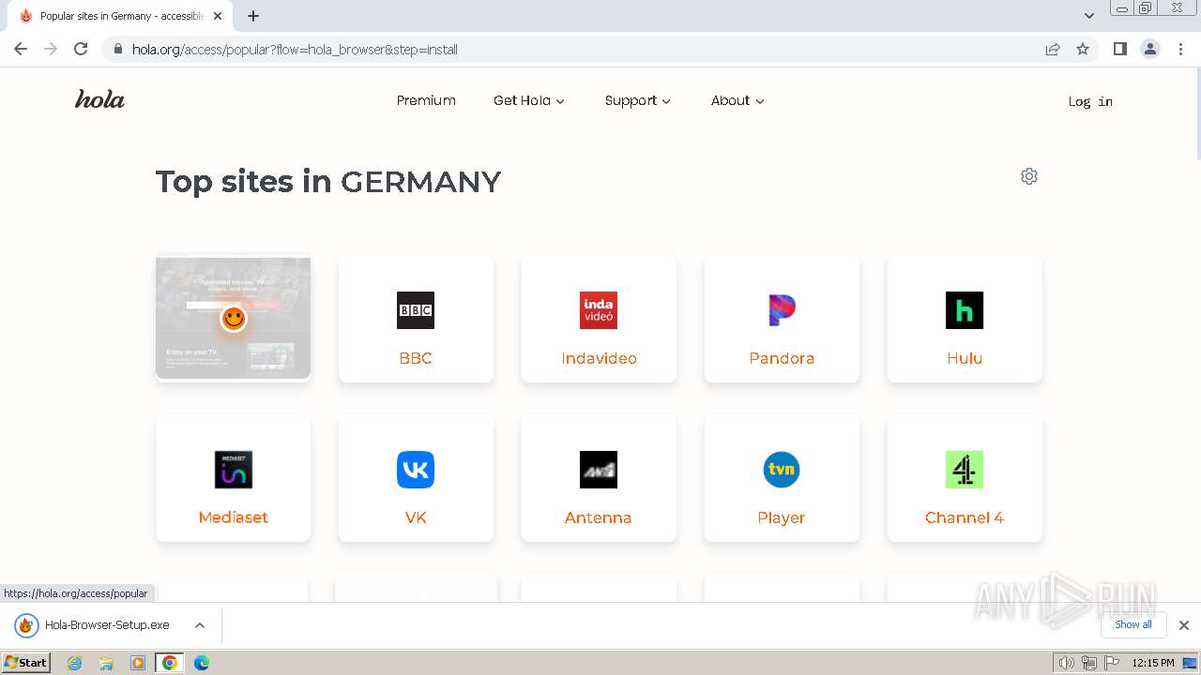Click the address bar URL
This screenshot has width=1201, height=675.
[x=295, y=50]
